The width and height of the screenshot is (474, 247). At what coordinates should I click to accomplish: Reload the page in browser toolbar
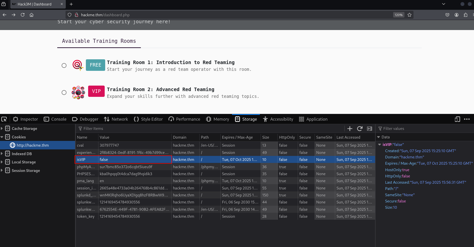coord(23,15)
